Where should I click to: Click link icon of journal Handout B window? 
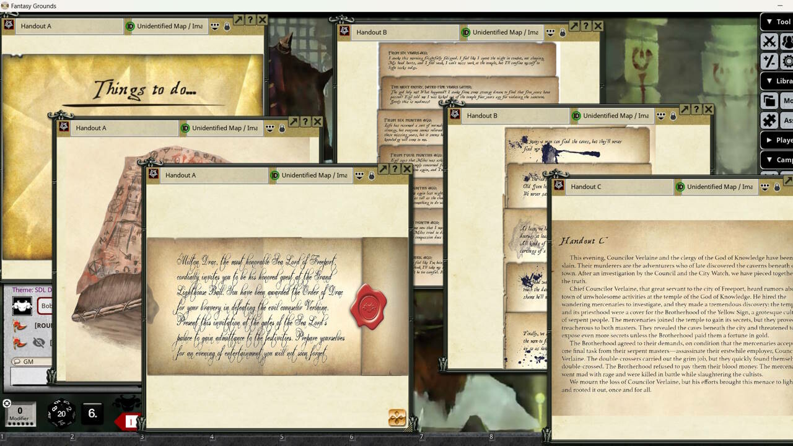344,31
